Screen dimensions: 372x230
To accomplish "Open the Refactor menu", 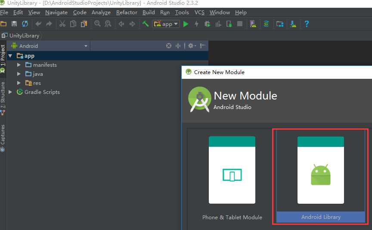I will [x=127, y=12].
